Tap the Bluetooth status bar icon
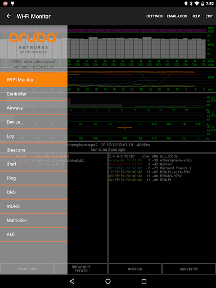 coord(191,3)
